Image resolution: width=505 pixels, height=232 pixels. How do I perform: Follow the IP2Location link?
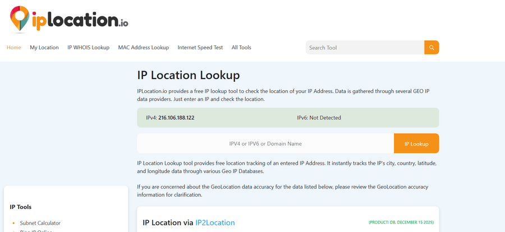[215, 222]
